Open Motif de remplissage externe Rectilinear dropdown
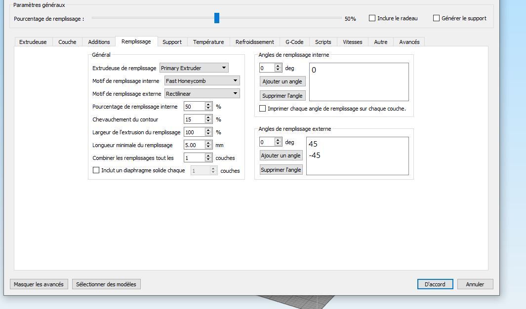This screenshot has width=526, height=309. click(202, 94)
